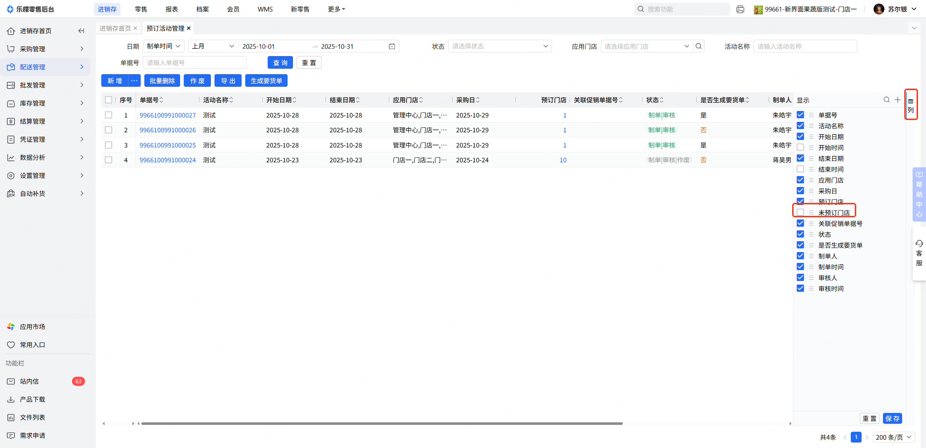Open the 报表 top menu
The height and width of the screenshot is (448, 926).
171,9
